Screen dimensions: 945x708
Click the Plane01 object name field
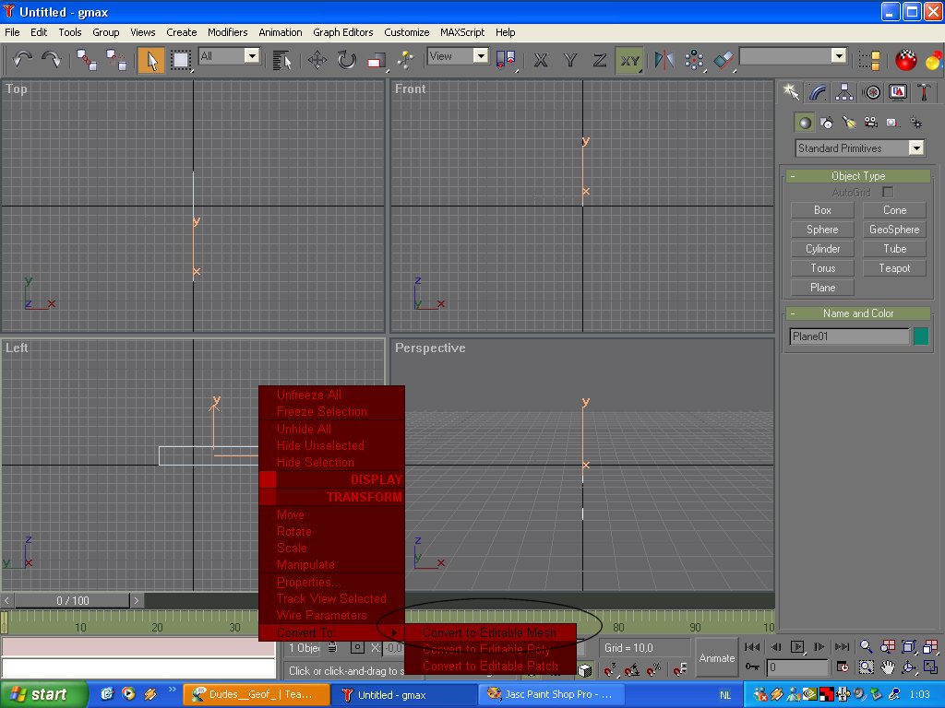[x=849, y=336]
